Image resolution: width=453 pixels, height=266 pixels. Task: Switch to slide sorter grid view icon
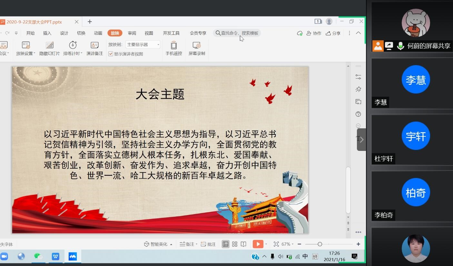[235, 244]
